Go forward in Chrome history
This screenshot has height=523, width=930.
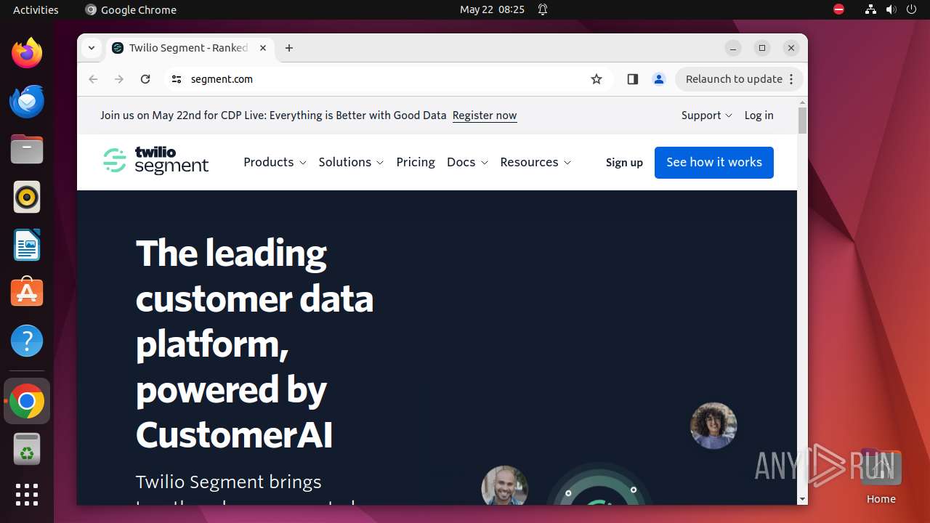point(119,79)
